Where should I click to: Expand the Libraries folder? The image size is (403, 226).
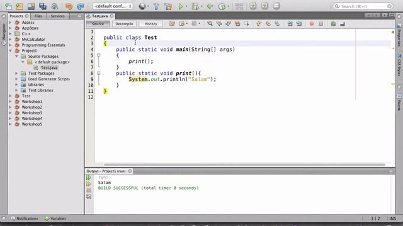point(16,85)
